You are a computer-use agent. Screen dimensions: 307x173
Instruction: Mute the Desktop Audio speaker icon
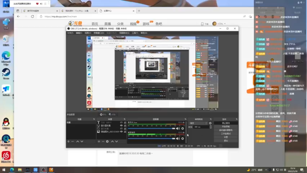(x=178, y=138)
